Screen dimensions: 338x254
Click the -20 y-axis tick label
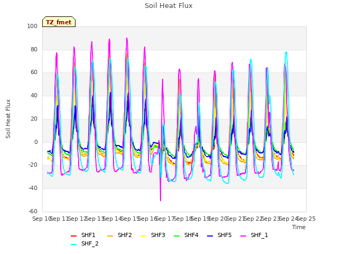coord(33,165)
